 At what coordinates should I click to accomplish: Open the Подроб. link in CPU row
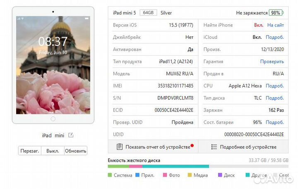[275, 86]
